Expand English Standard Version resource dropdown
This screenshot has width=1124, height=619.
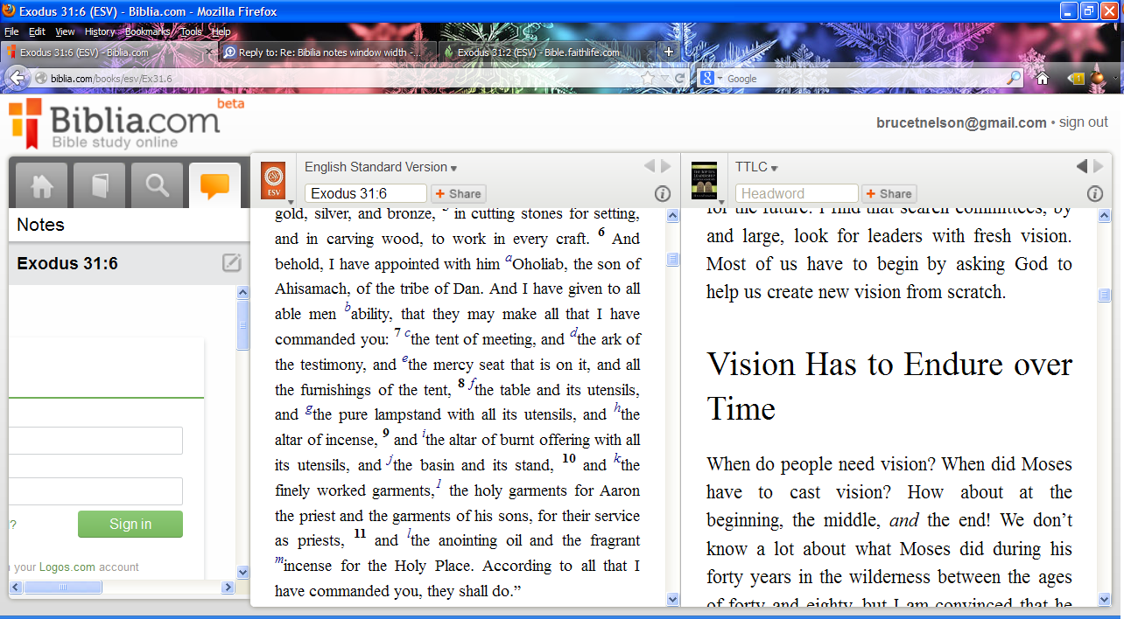coord(453,168)
